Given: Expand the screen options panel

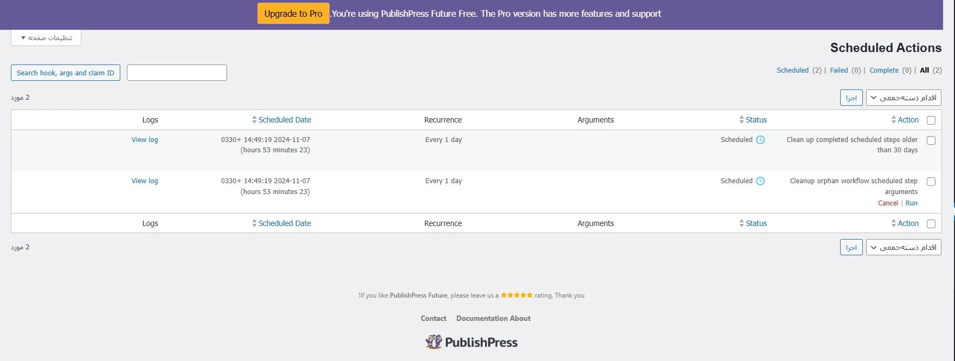Looking at the screenshot, I should [x=46, y=38].
